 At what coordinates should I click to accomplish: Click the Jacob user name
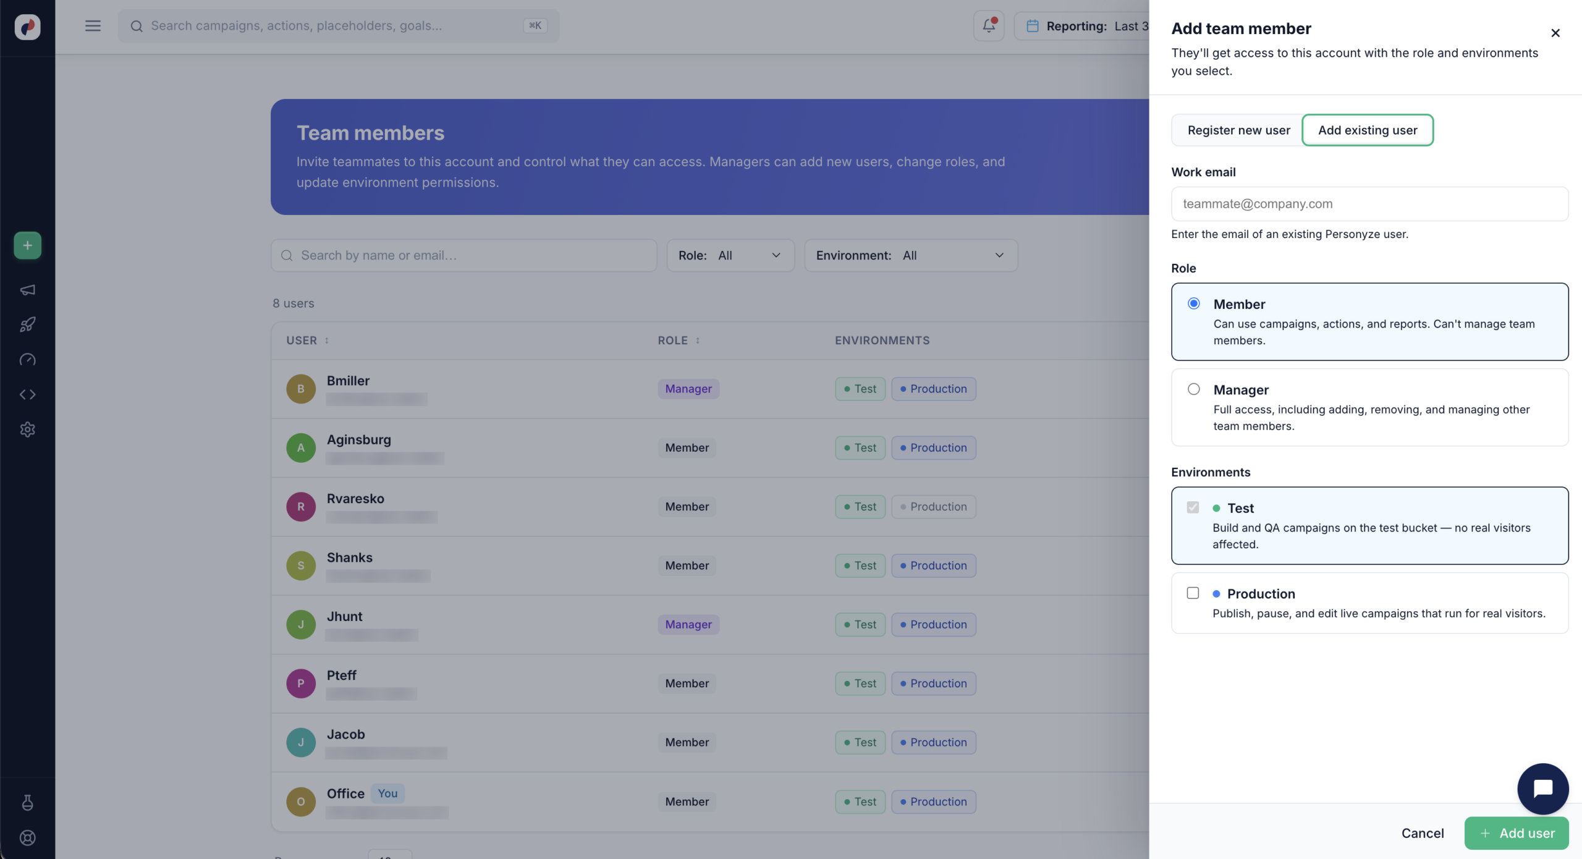pos(345,734)
